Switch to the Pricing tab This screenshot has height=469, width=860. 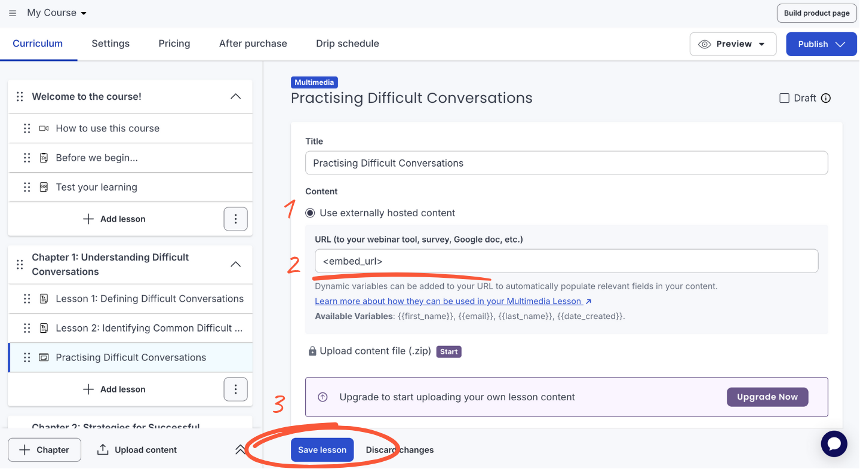pyautogui.click(x=174, y=44)
